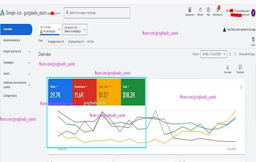Click the Download icon
Screen dimensions: 256x162
tap(228, 67)
